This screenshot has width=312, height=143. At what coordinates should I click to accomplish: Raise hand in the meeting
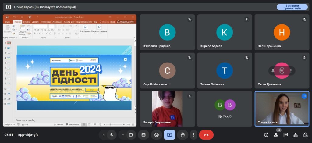[x=183, y=135]
